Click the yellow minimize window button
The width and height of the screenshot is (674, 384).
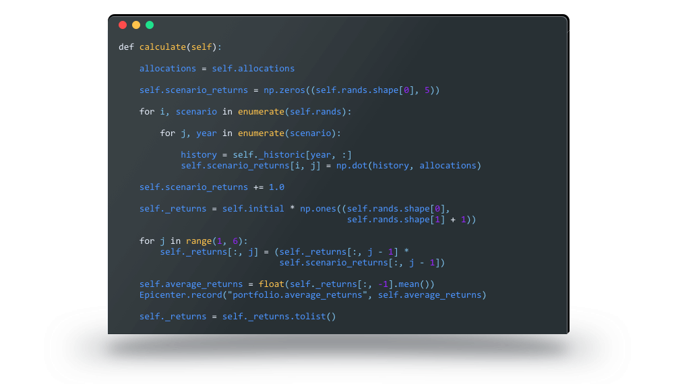[x=136, y=25]
